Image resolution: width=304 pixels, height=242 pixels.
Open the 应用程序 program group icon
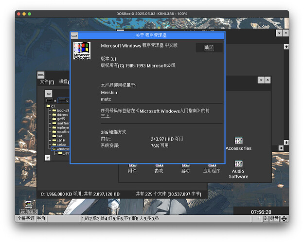pyautogui.click(x=212, y=168)
